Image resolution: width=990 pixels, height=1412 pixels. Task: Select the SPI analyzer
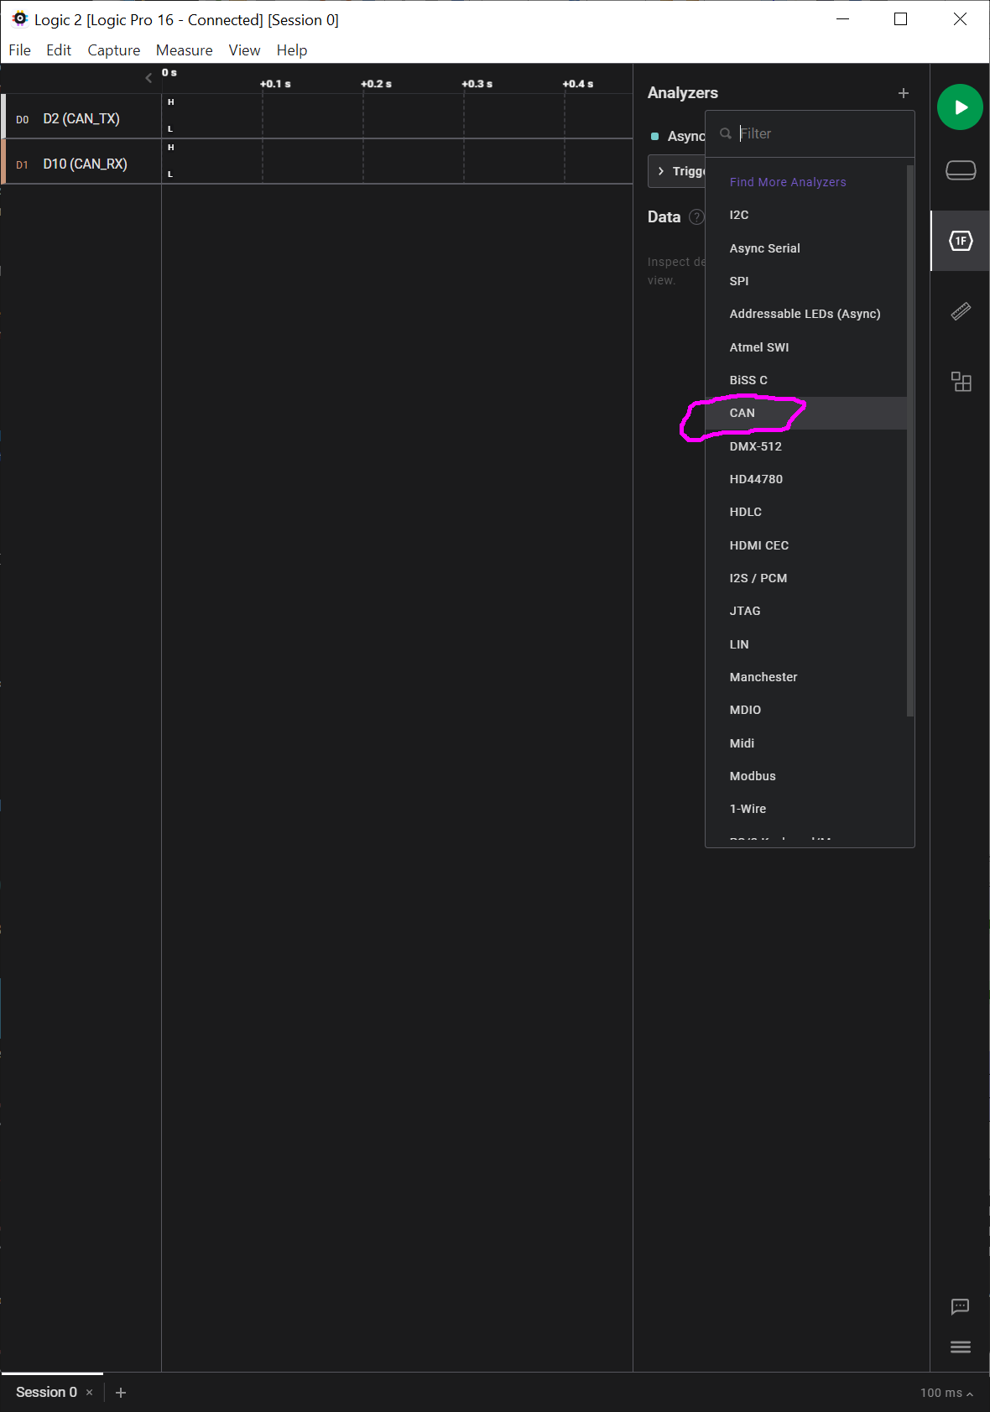click(x=806, y=281)
